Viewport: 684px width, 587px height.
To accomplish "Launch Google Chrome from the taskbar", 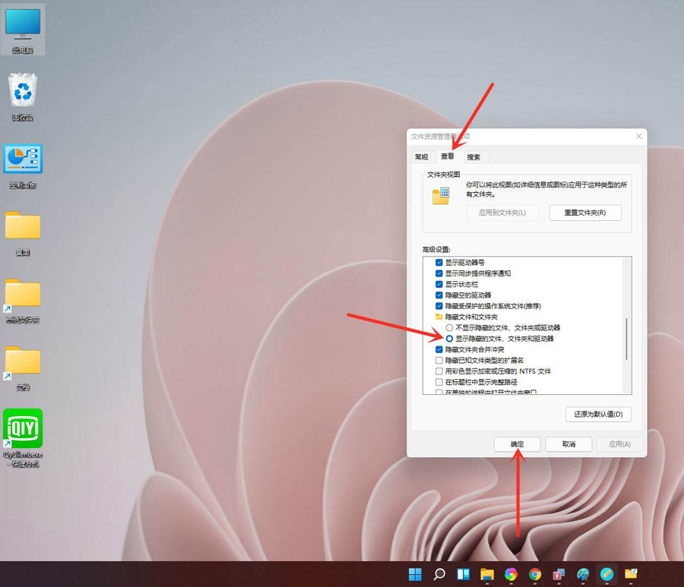I will (534, 573).
